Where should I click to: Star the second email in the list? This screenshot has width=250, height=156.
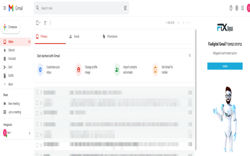pyautogui.click(x=41, y=103)
